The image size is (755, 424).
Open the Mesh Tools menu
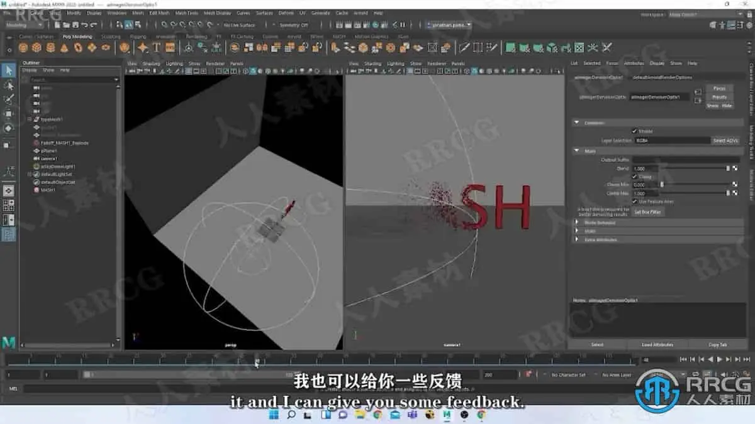click(186, 13)
